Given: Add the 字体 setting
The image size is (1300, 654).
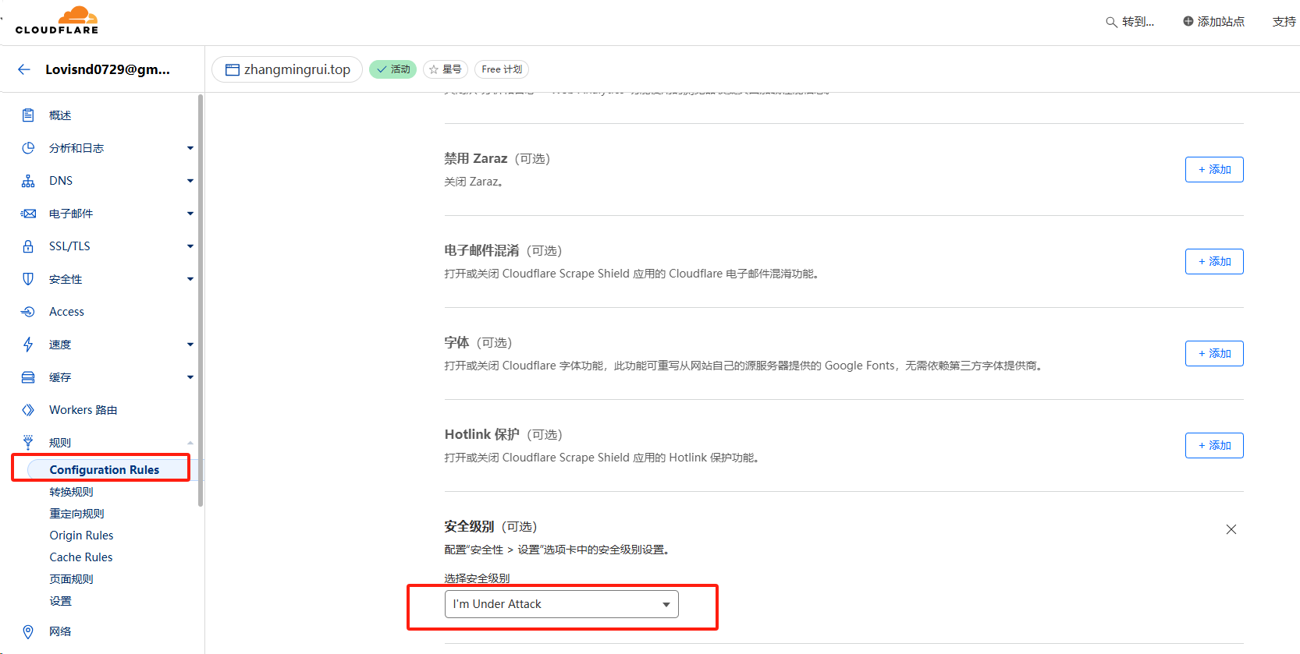Looking at the screenshot, I should pos(1214,353).
